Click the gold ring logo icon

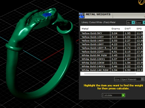click(142, 2)
